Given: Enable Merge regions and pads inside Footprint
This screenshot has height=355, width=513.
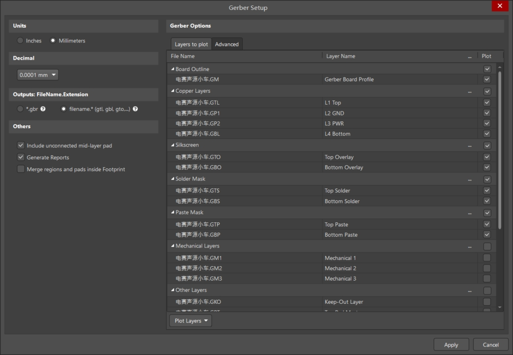Looking at the screenshot, I should (x=21, y=169).
